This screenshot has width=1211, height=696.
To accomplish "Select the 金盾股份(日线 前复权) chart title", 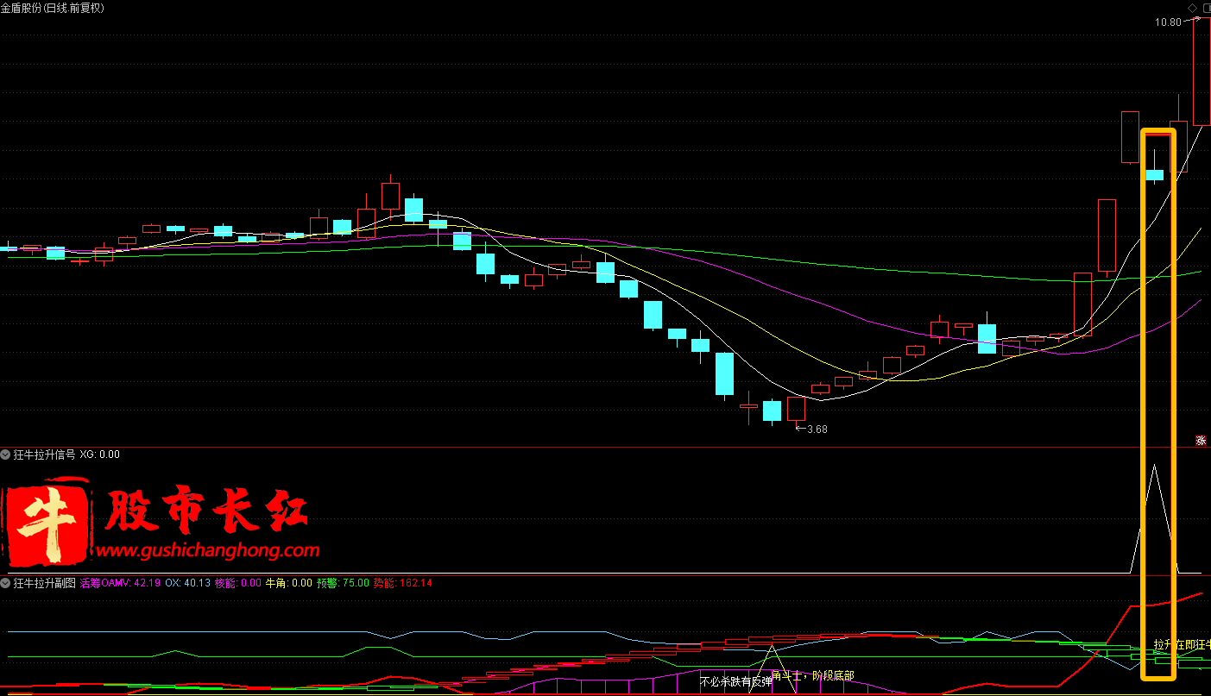I will click(53, 8).
